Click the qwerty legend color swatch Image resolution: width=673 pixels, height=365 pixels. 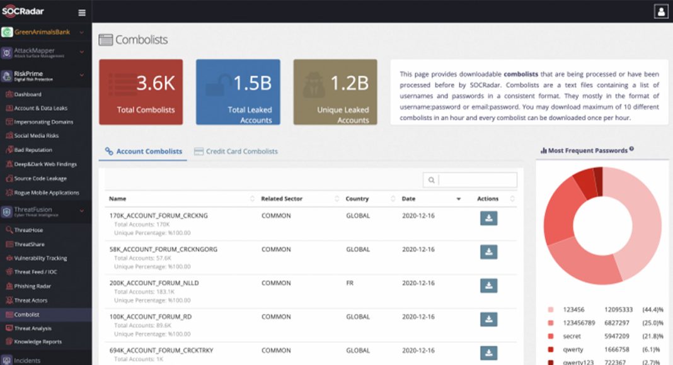pos(551,349)
